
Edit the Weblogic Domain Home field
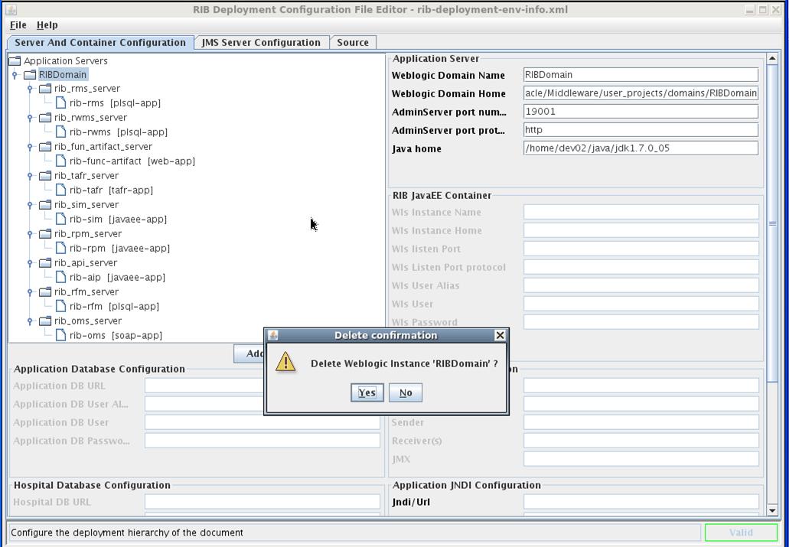[641, 93]
